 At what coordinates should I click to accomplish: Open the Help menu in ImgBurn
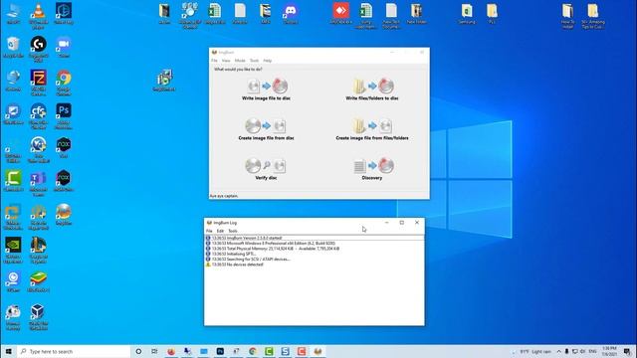coord(268,61)
